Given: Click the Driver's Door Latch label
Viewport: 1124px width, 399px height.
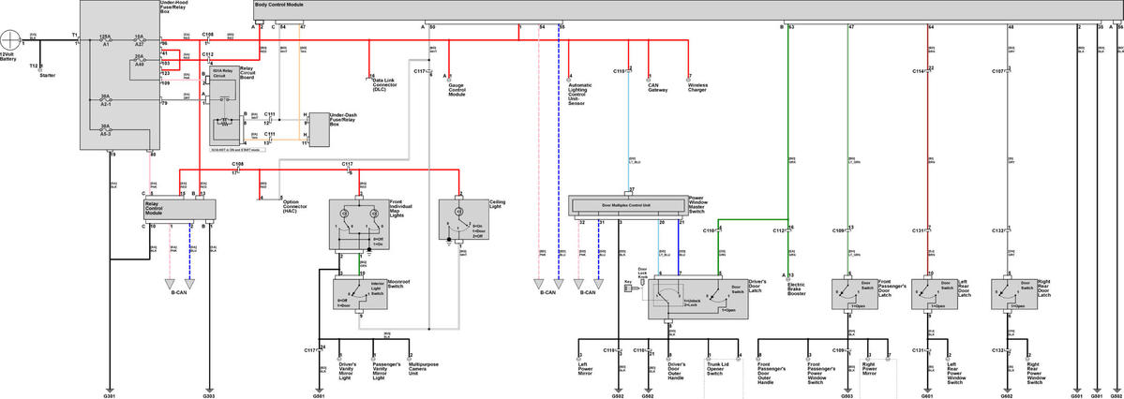Looking at the screenshot, I should coord(758,285).
